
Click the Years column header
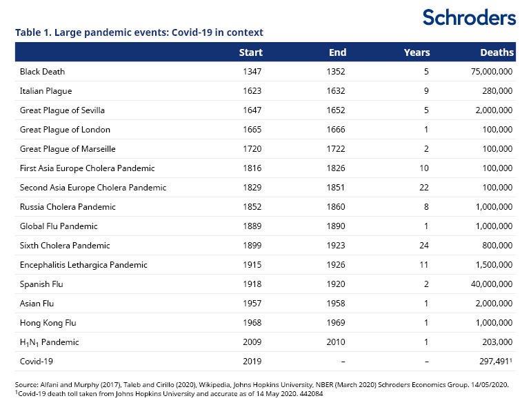[417, 52]
